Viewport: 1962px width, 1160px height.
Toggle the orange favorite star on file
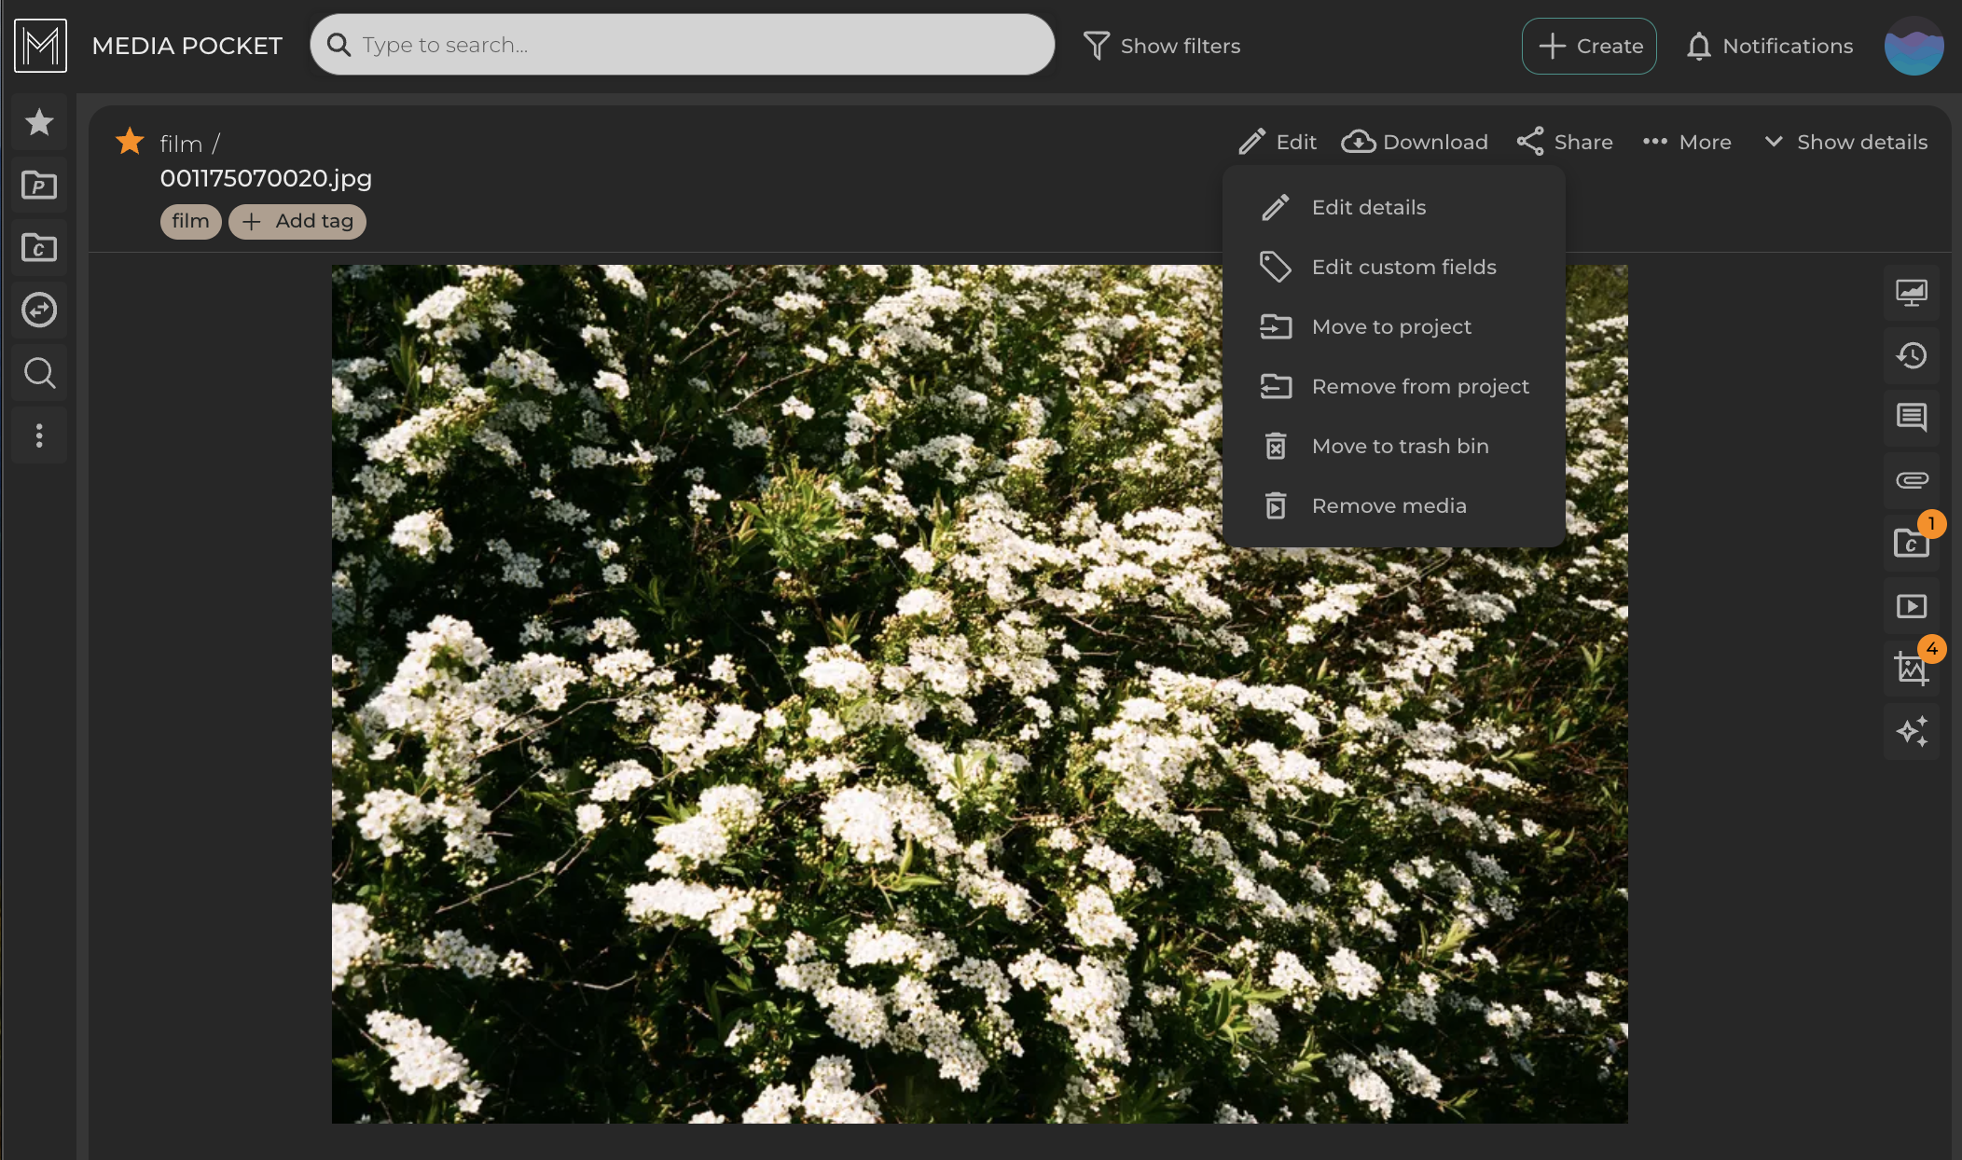click(130, 142)
